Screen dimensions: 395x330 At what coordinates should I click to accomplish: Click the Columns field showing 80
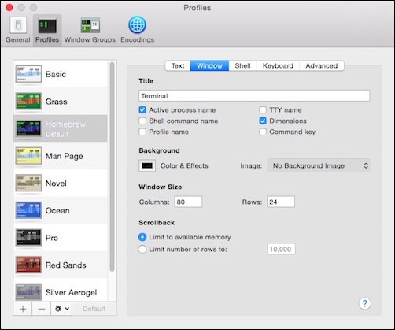click(x=188, y=202)
